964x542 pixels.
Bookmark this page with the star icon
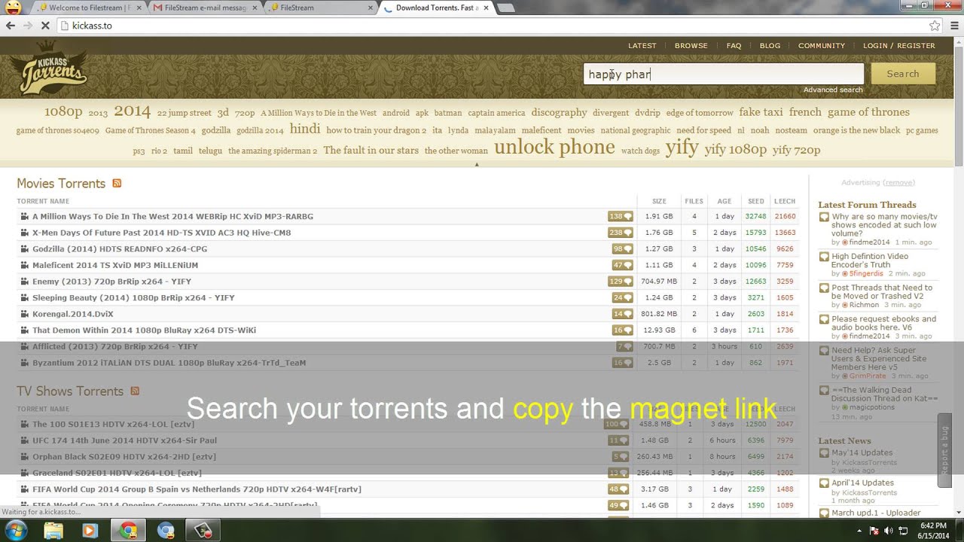935,26
